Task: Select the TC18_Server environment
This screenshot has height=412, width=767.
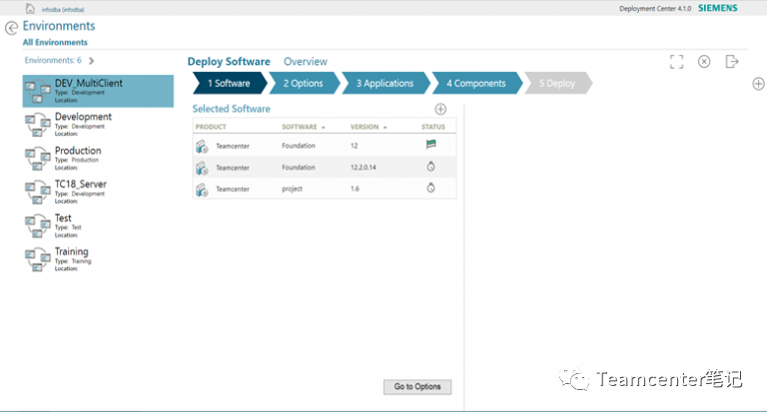Action: coord(80,185)
